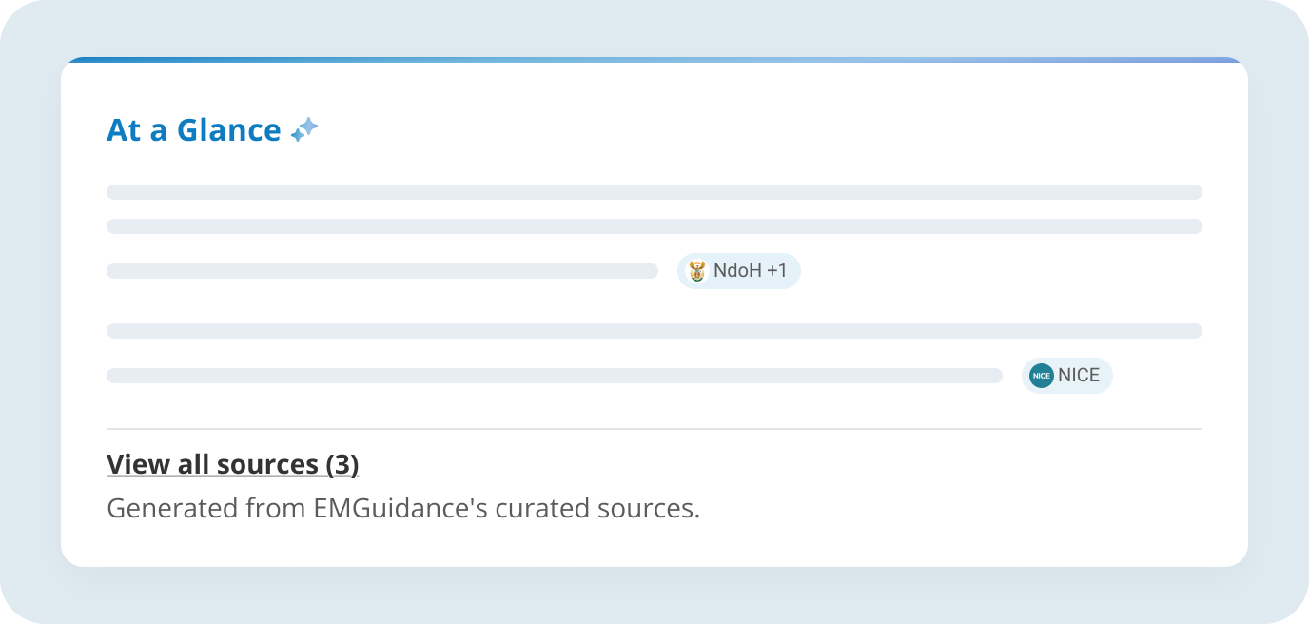Click the round teal NICE logo icon
1309x624 pixels.
(1042, 376)
